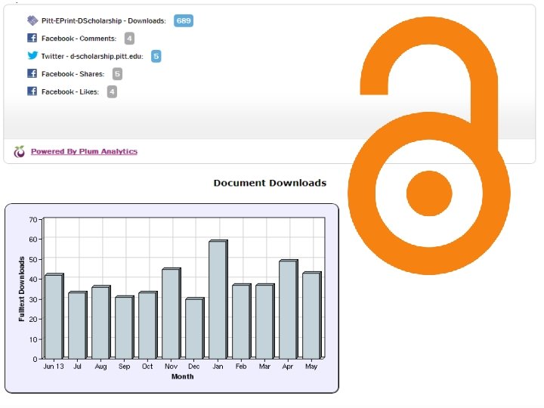This screenshot has width=544, height=408.
Task: Click the Pitt-EPrint-DScholarship diamond icon
Action: point(32,20)
